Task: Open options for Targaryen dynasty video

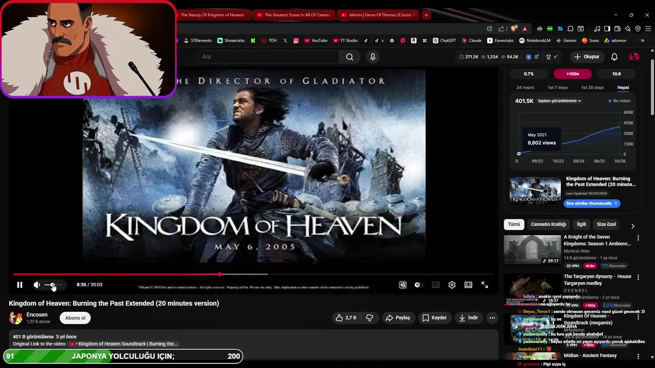Action: click(638, 278)
